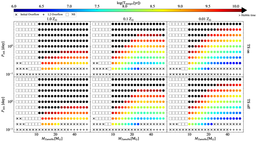Click the 6.0 colorbar tick label

pyautogui.click(x=14, y=6)
